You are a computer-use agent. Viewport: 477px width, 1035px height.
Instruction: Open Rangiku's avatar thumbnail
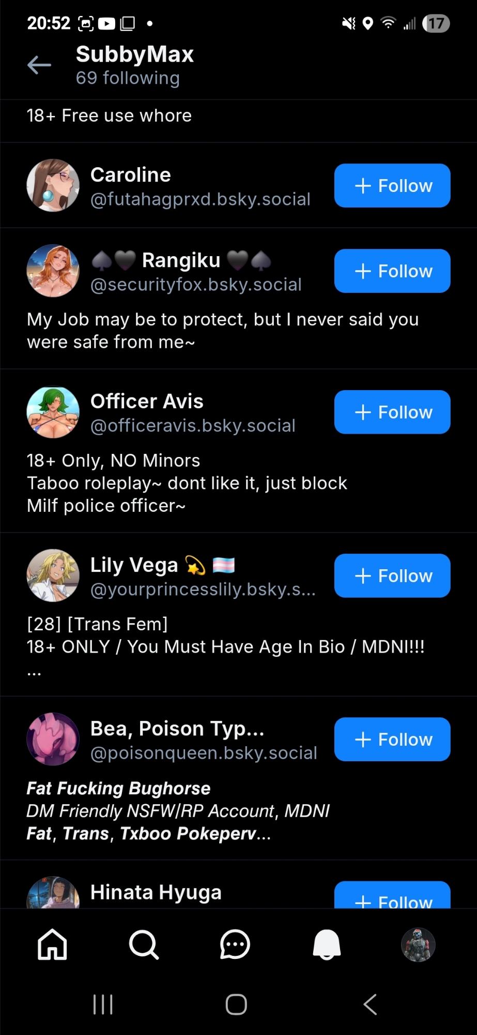click(53, 271)
